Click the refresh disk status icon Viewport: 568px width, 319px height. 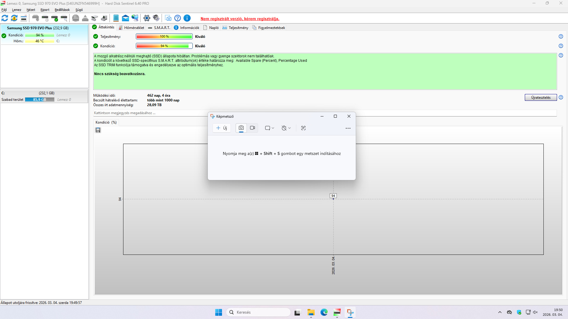coord(5,18)
